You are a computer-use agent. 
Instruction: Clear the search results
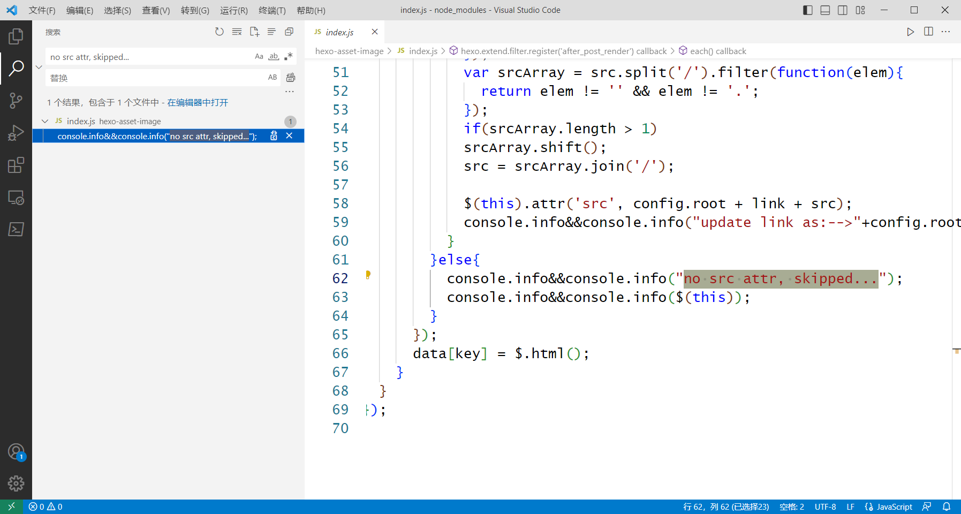pyautogui.click(x=237, y=32)
